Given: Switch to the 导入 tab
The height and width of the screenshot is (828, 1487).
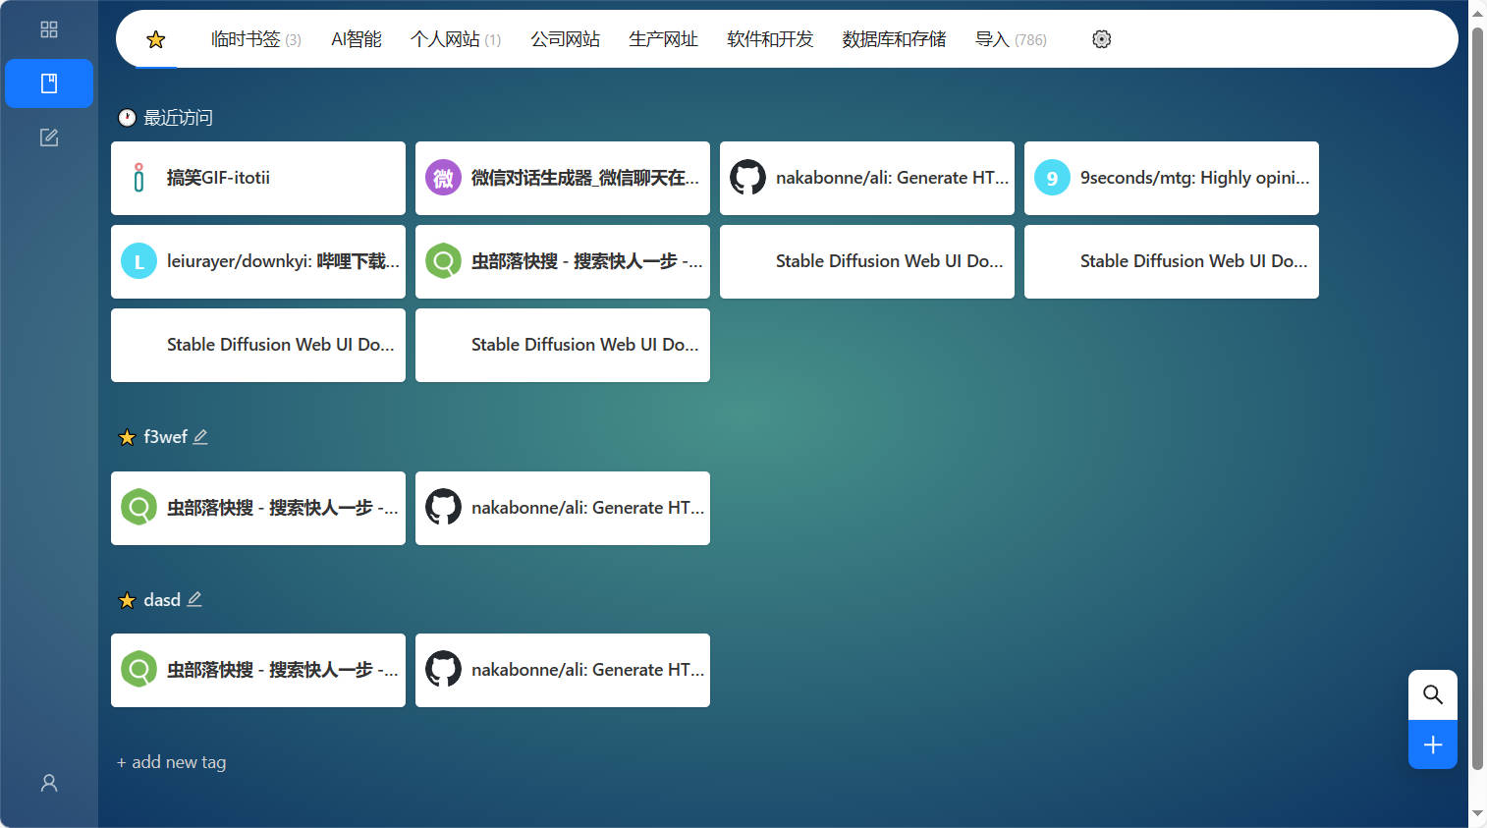Looking at the screenshot, I should pyautogui.click(x=1011, y=39).
